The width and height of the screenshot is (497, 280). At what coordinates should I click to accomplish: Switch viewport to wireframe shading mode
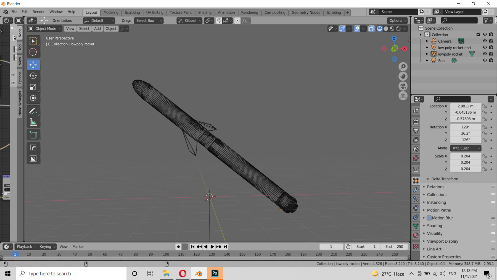[379, 28]
